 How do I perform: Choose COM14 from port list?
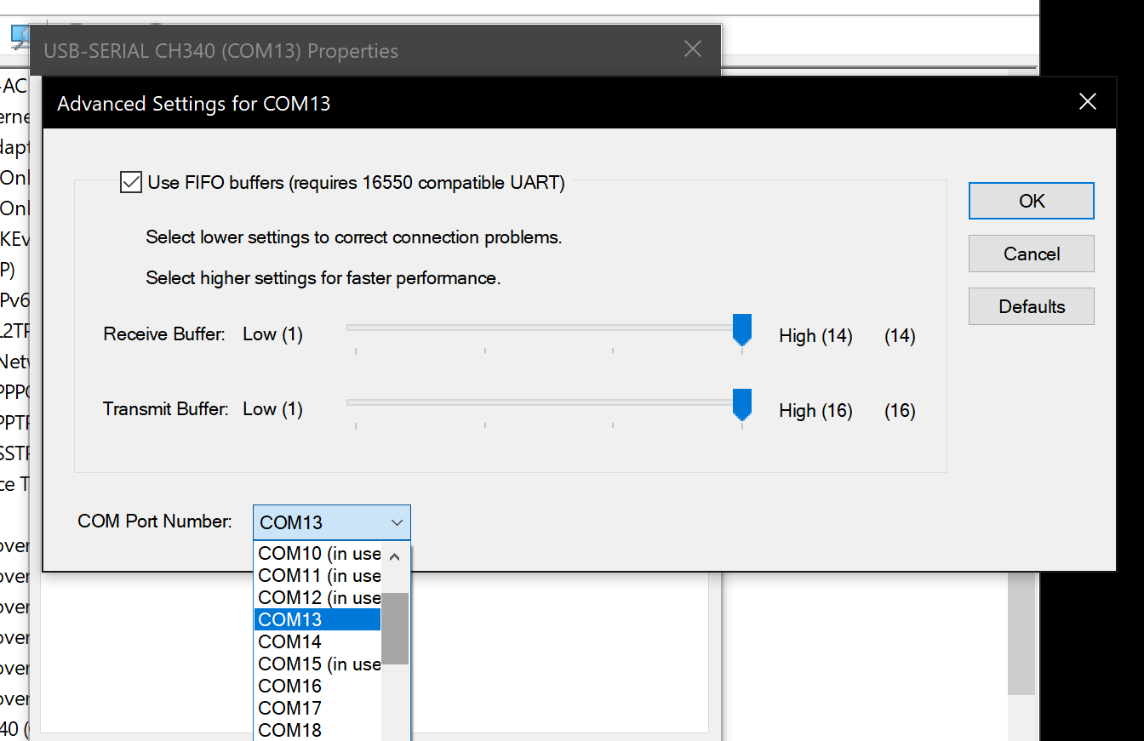click(x=317, y=641)
